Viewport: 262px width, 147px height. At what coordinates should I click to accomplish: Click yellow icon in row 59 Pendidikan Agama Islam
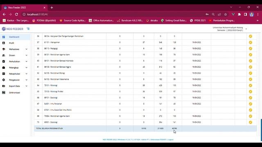pyautogui.click(x=250, y=55)
